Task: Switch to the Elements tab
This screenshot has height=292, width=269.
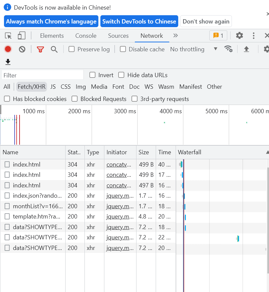Action: 52,35
